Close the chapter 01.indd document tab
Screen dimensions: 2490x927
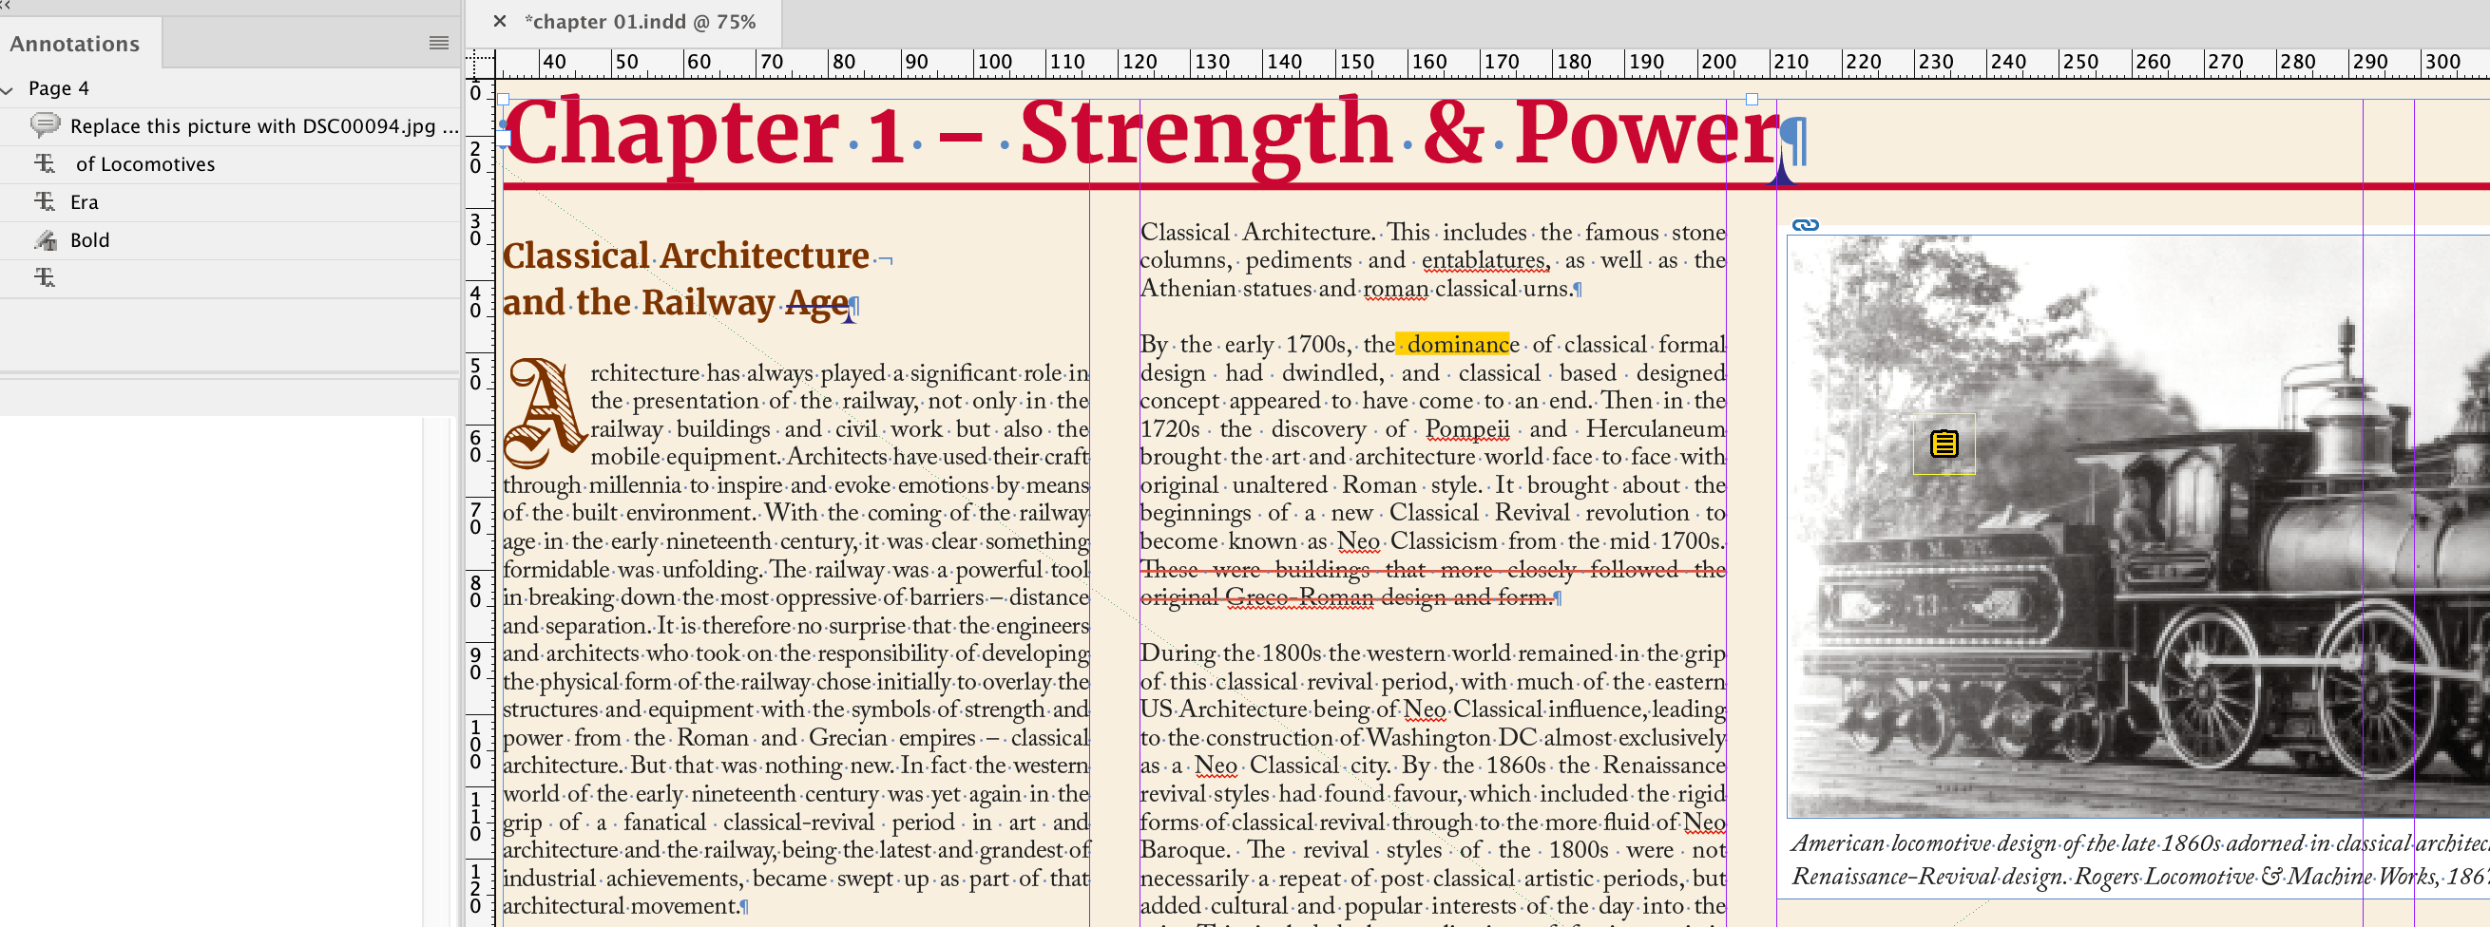tap(500, 21)
